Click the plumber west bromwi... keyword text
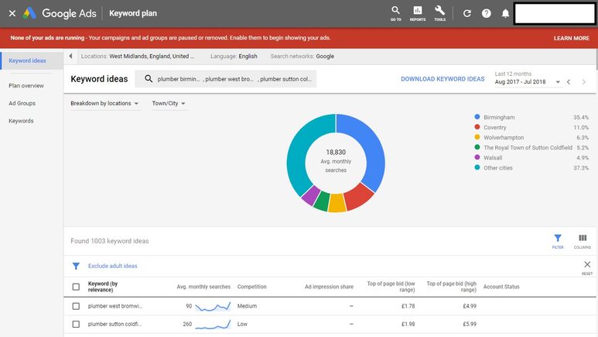598x337 pixels. click(x=114, y=306)
